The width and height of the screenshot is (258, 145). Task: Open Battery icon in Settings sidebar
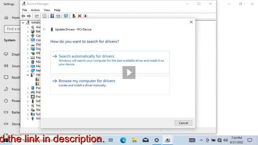coord(6,112)
